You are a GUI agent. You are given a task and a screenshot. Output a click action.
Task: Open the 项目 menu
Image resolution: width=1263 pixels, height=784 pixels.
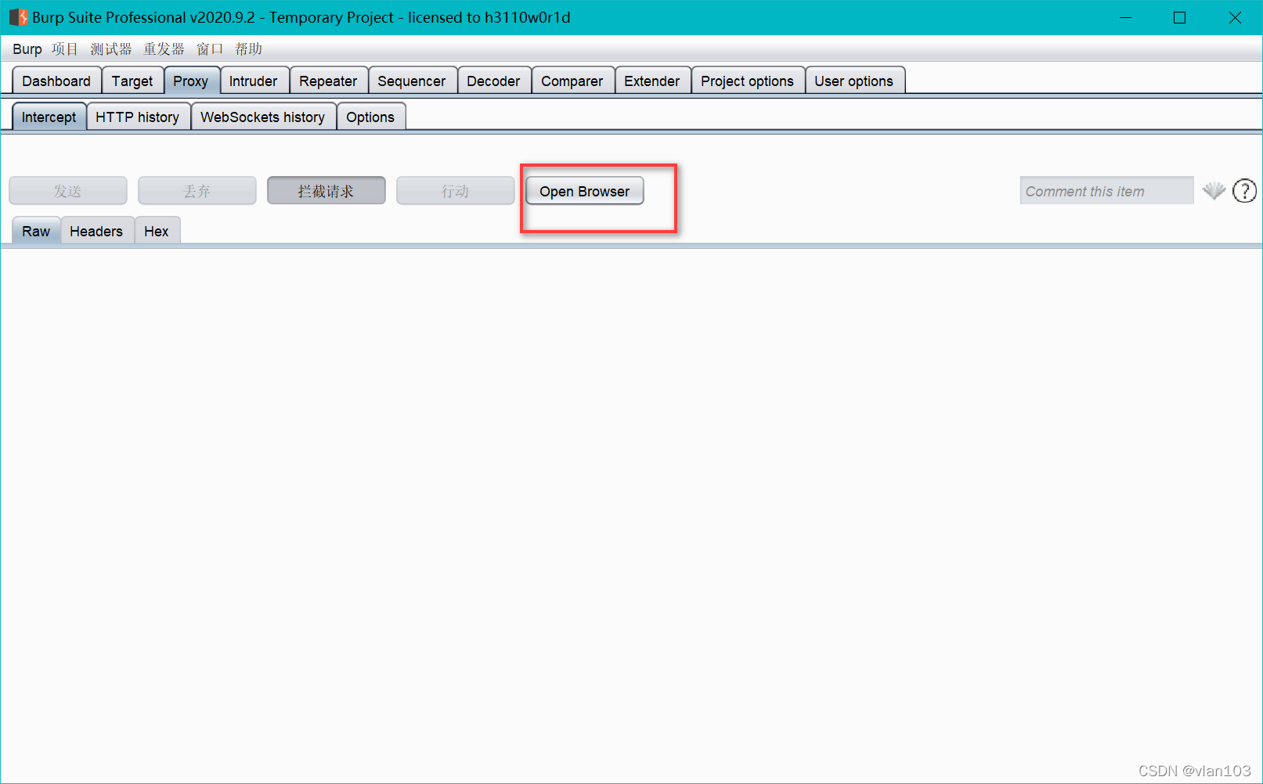[x=65, y=49]
